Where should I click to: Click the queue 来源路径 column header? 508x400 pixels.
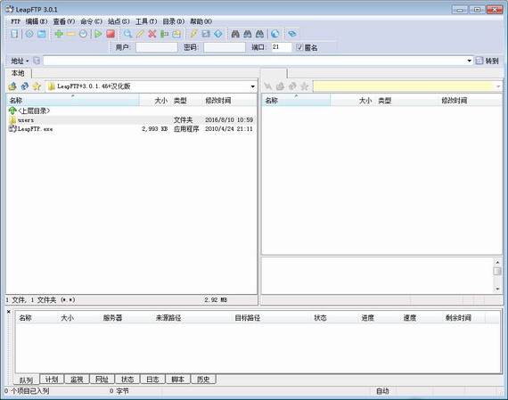[x=192, y=318]
